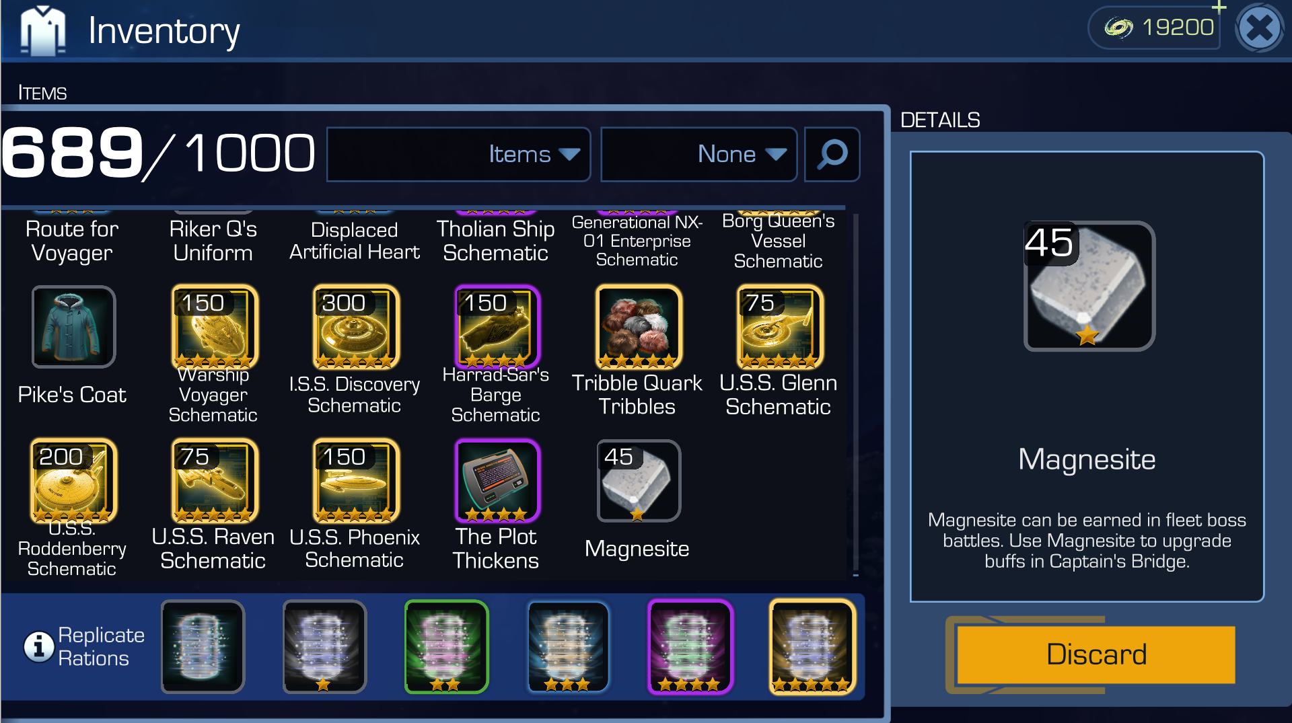The image size is (1292, 723).
Task: Select the Pike's Coat item
Action: 73,327
